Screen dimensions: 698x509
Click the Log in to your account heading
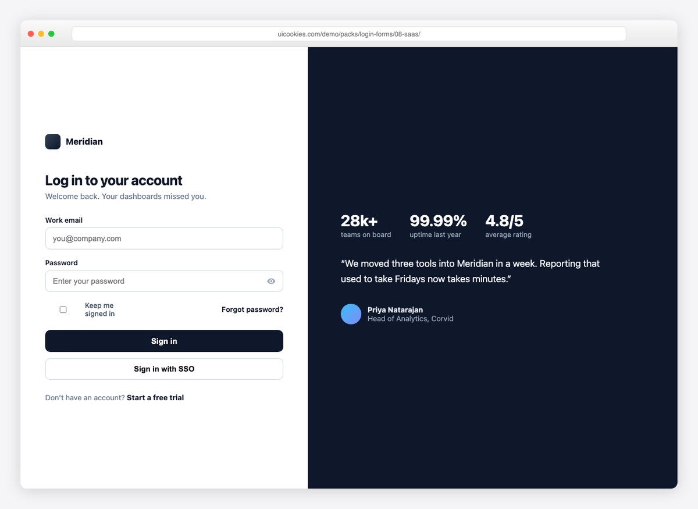[114, 180]
